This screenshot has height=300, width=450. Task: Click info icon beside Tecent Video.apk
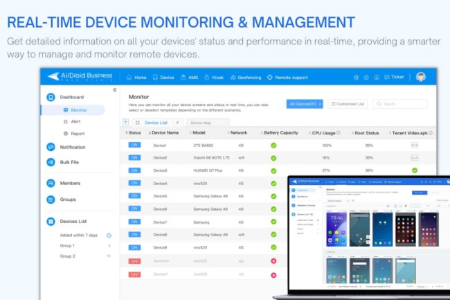coord(431,133)
